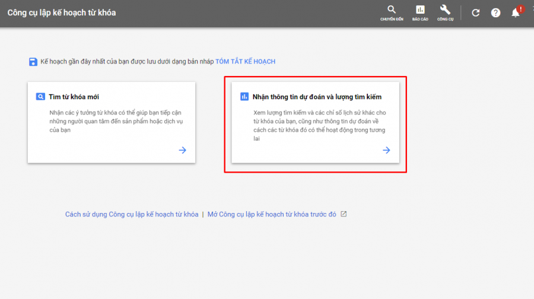Screen dimensions: 534x299
Task: Click bar chart icon in forecast card
Action: pyautogui.click(x=244, y=97)
